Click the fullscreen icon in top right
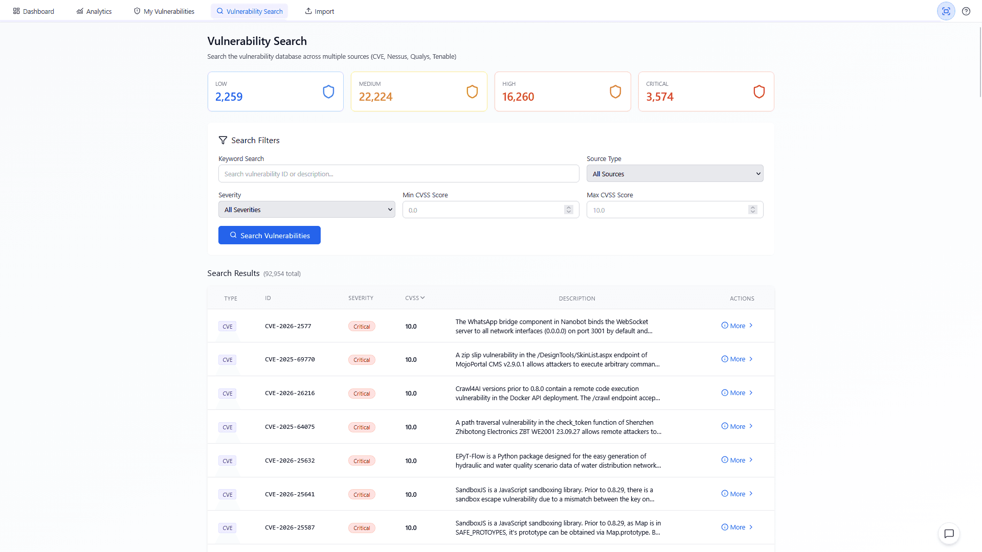Viewport: 982px width, 552px height. click(x=946, y=11)
